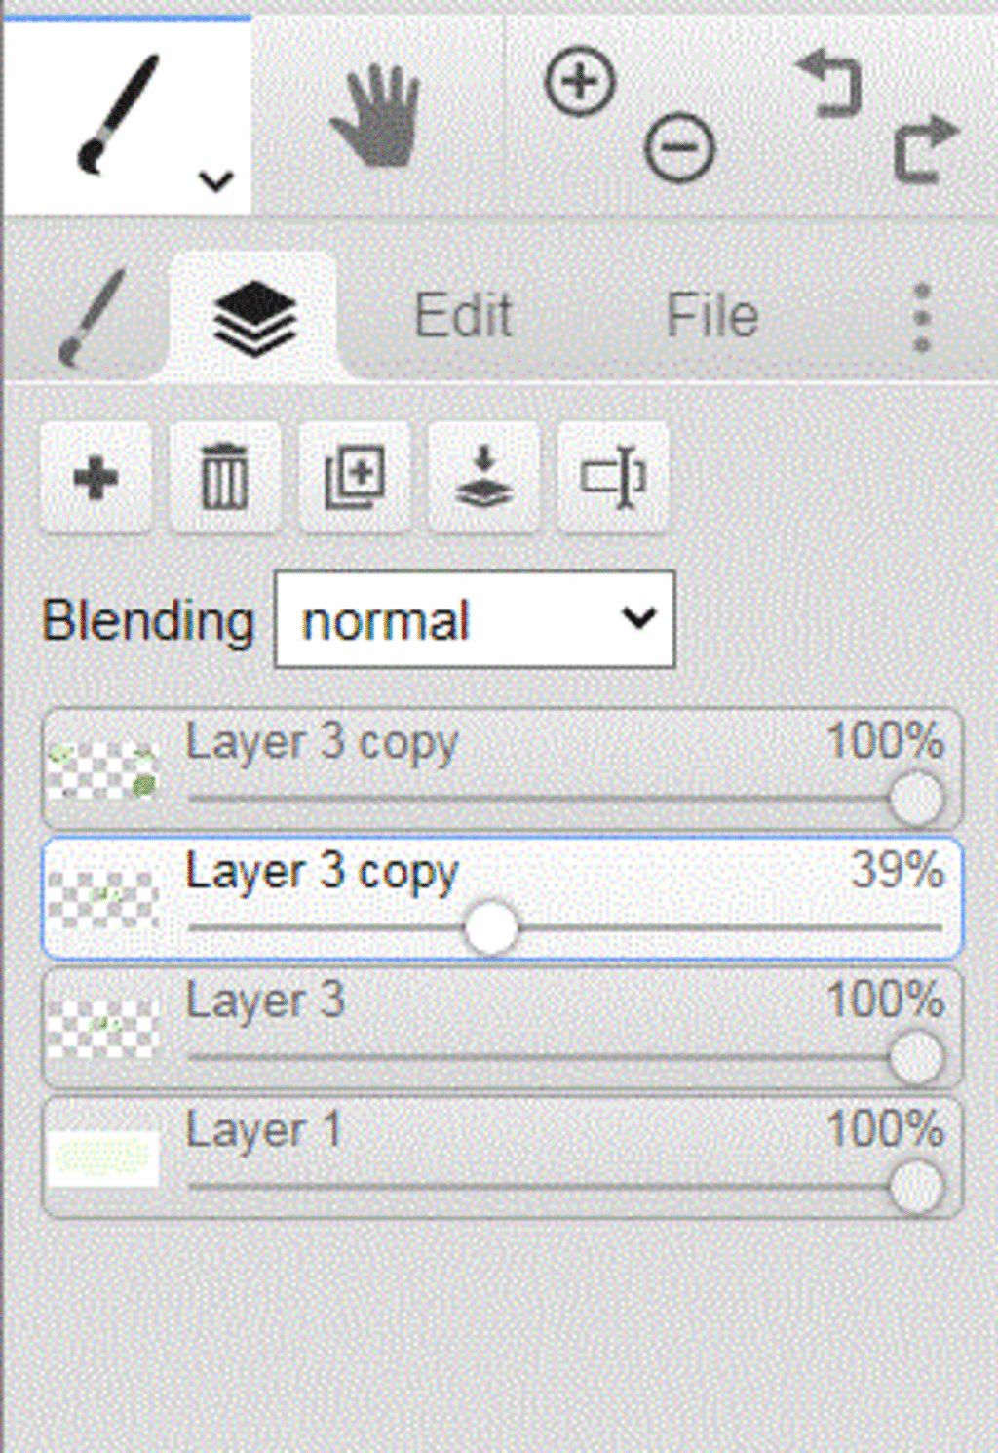Switch to the brush settings tab
This screenshot has width=998, height=1453.
point(93,318)
